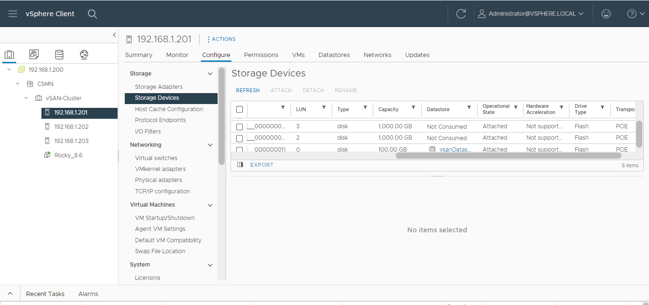Collapse the Storage section
Viewport: 649px width, 305px height.
click(210, 74)
